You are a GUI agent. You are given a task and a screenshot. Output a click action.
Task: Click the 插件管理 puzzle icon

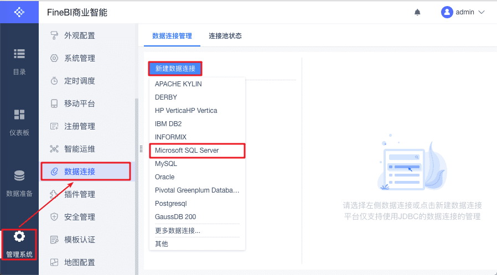[54, 194]
